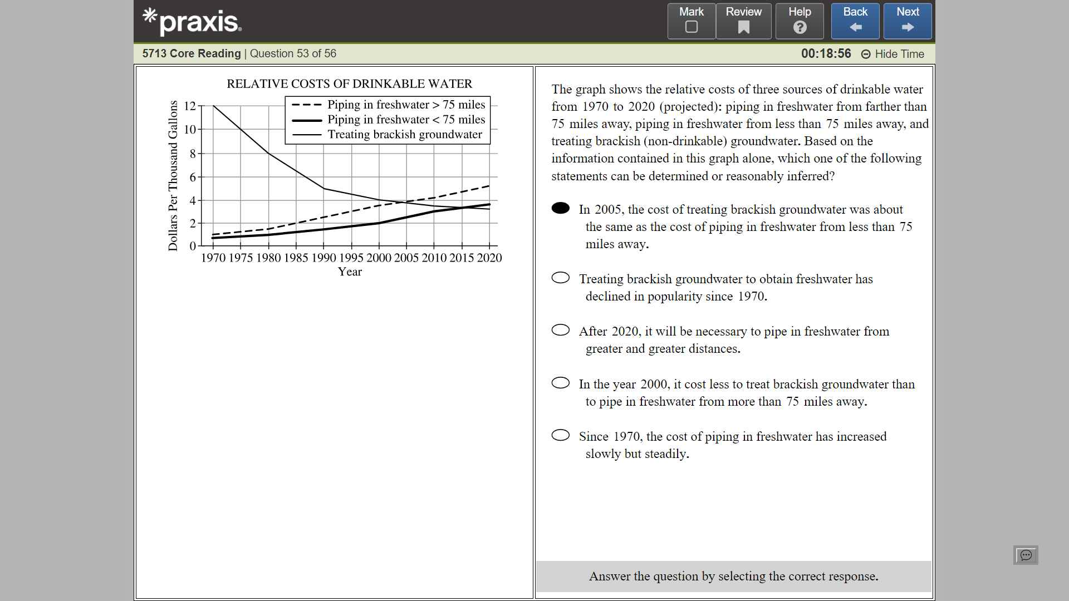Image resolution: width=1069 pixels, height=601 pixels.
Task: Click the 00:18:56 timer display
Action: tap(826, 53)
